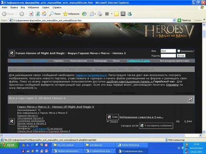Open the Forward button history dropdown arrow

coord(27,14)
